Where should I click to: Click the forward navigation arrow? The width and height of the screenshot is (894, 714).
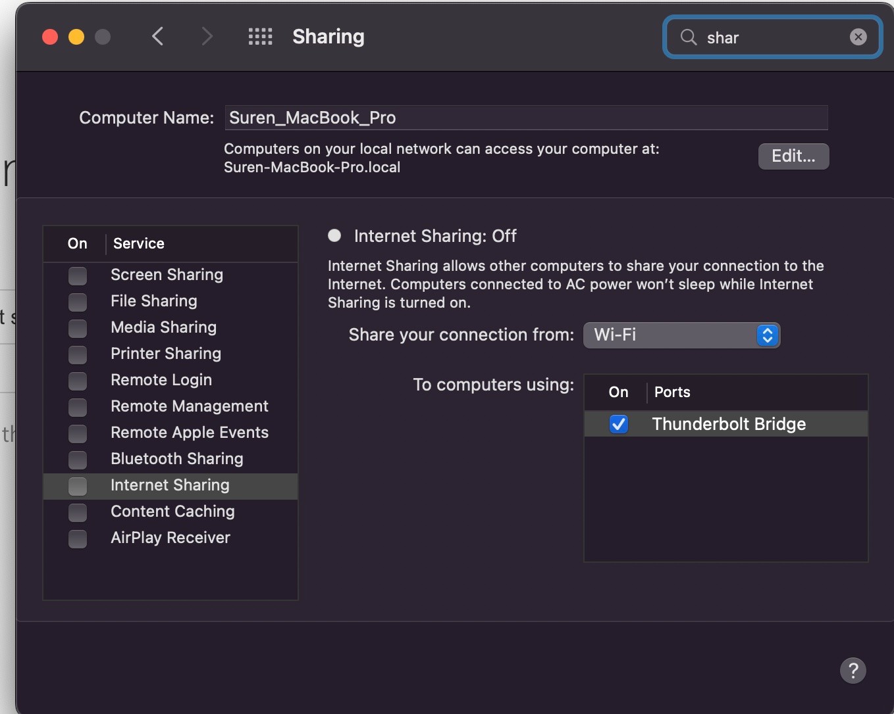click(207, 36)
